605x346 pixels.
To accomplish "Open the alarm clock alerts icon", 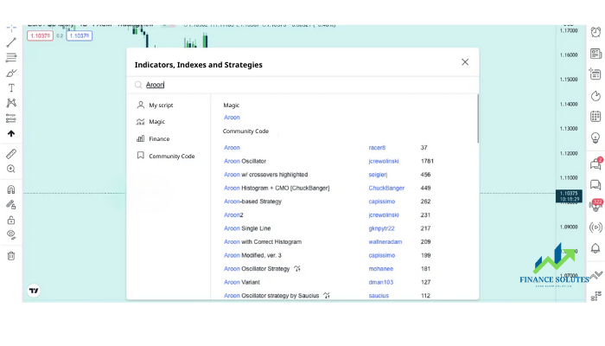I will tap(595, 32).
